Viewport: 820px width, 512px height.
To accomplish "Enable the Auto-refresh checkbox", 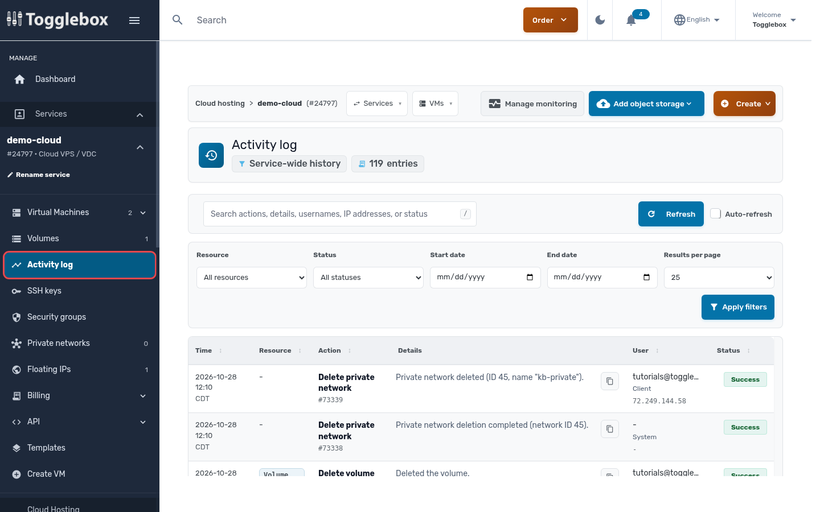I will tap(716, 214).
